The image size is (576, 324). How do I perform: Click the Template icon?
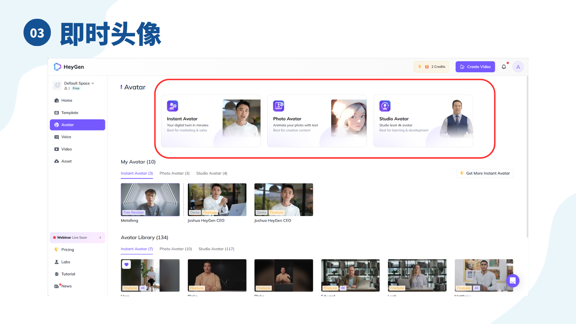tap(56, 113)
